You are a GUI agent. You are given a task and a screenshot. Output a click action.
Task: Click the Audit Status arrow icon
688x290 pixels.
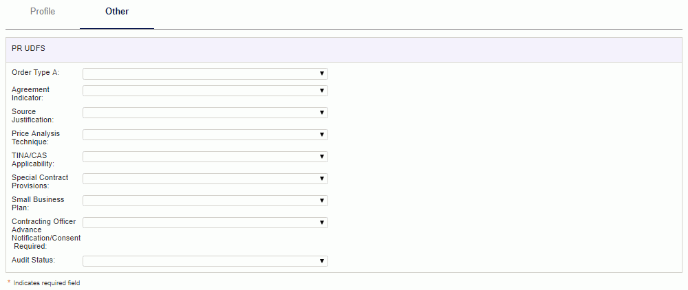[x=321, y=261]
